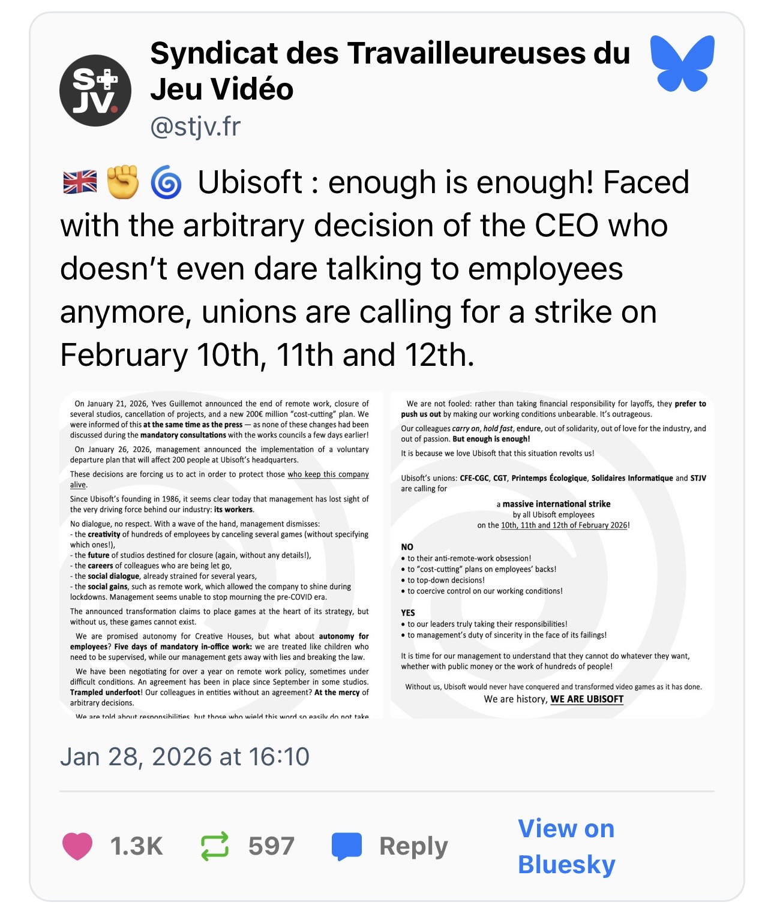The width and height of the screenshot is (774, 914).
Task: Click the blue reply speech bubble icon
Action: (347, 846)
